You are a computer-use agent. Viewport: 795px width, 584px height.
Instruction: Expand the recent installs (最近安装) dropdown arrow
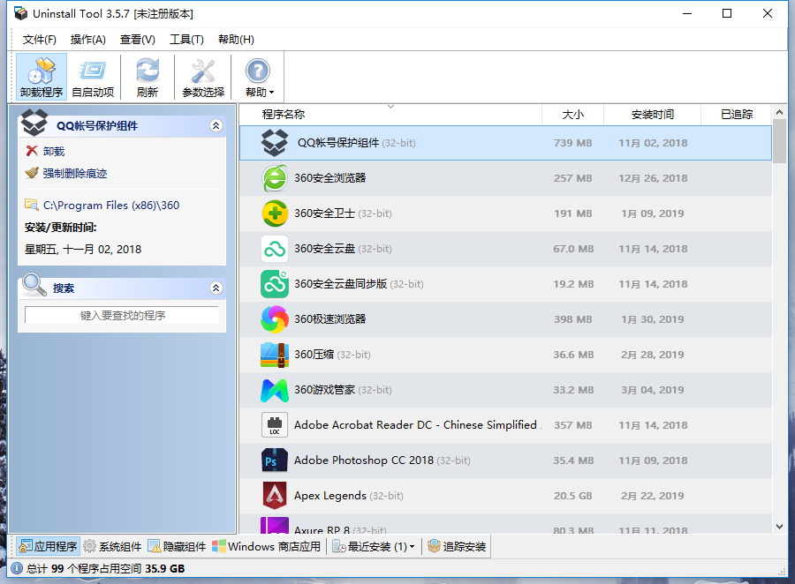(413, 547)
